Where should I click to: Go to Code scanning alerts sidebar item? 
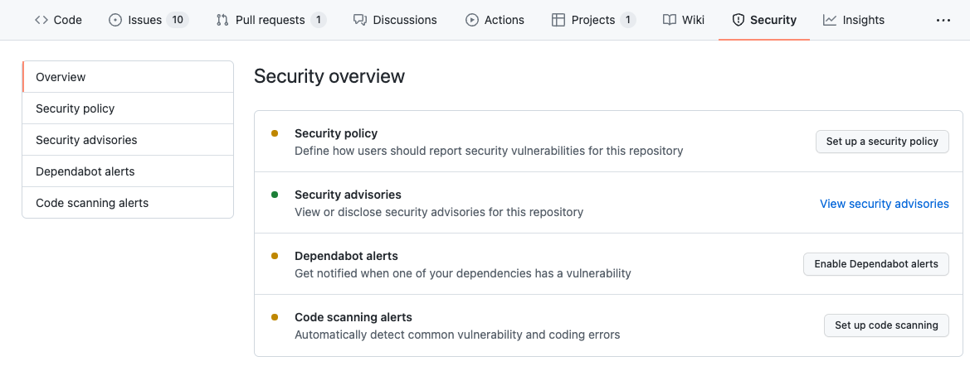point(92,203)
